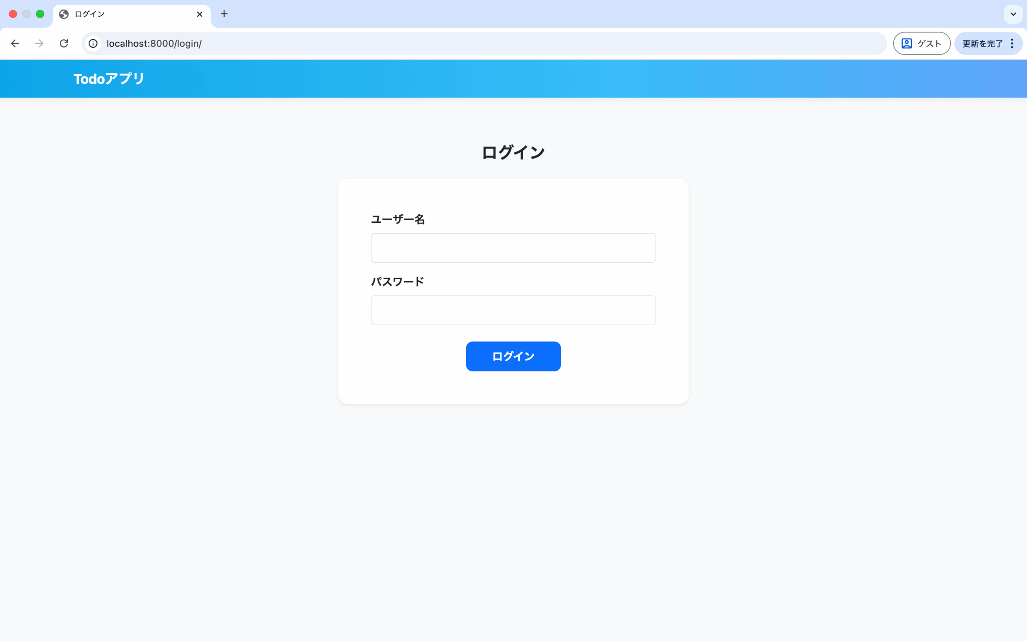Click the ユーザー名 field label

(398, 219)
